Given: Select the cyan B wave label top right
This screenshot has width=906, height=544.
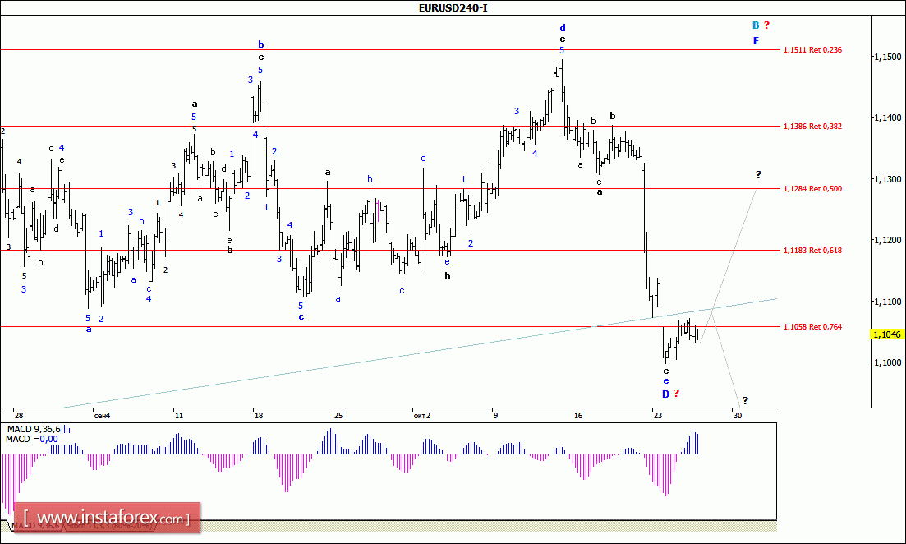Looking at the screenshot, I should pos(755,25).
